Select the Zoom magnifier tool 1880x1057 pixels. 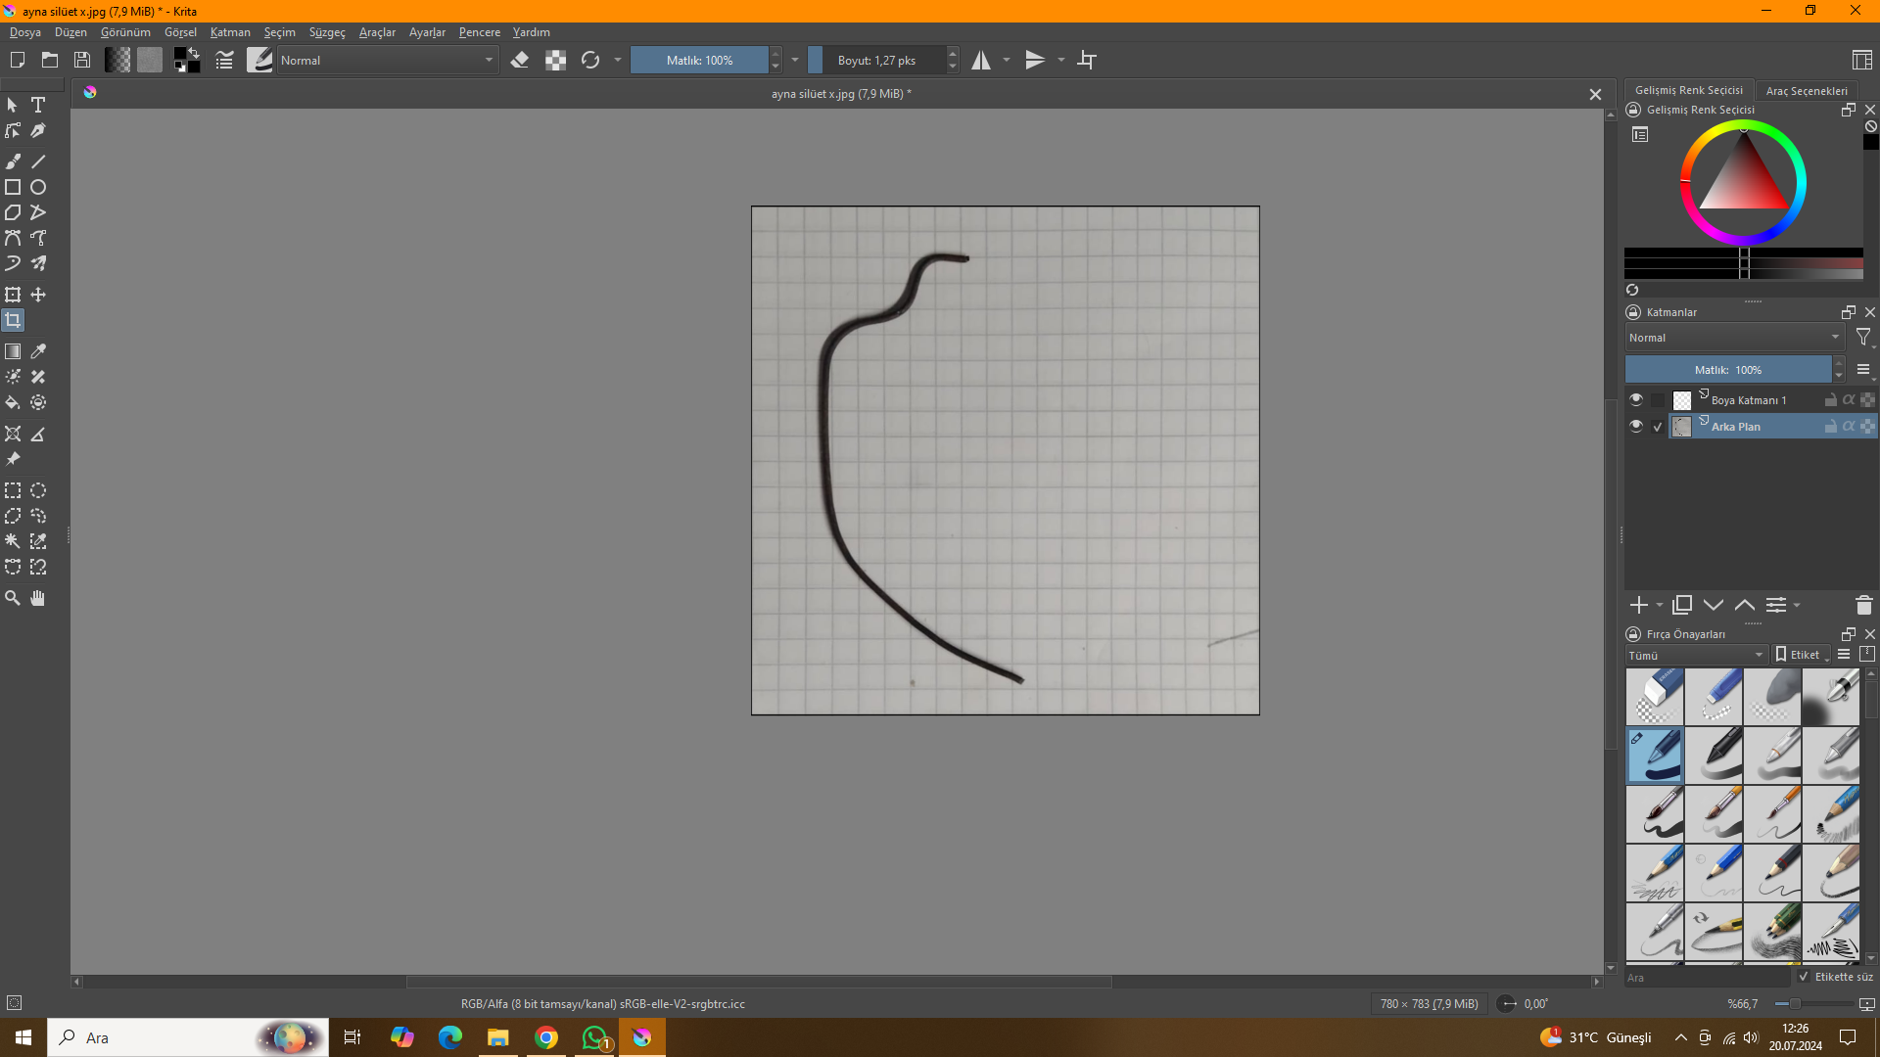click(x=13, y=598)
